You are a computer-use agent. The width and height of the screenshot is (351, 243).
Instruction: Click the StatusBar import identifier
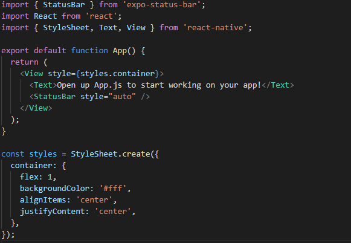click(x=64, y=5)
